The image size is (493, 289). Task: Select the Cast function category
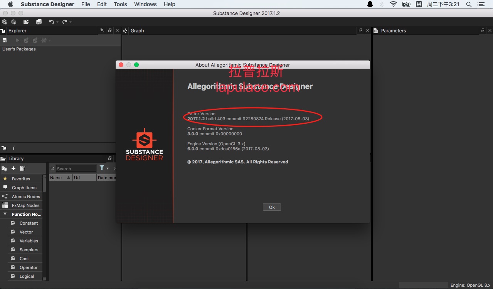(x=24, y=259)
